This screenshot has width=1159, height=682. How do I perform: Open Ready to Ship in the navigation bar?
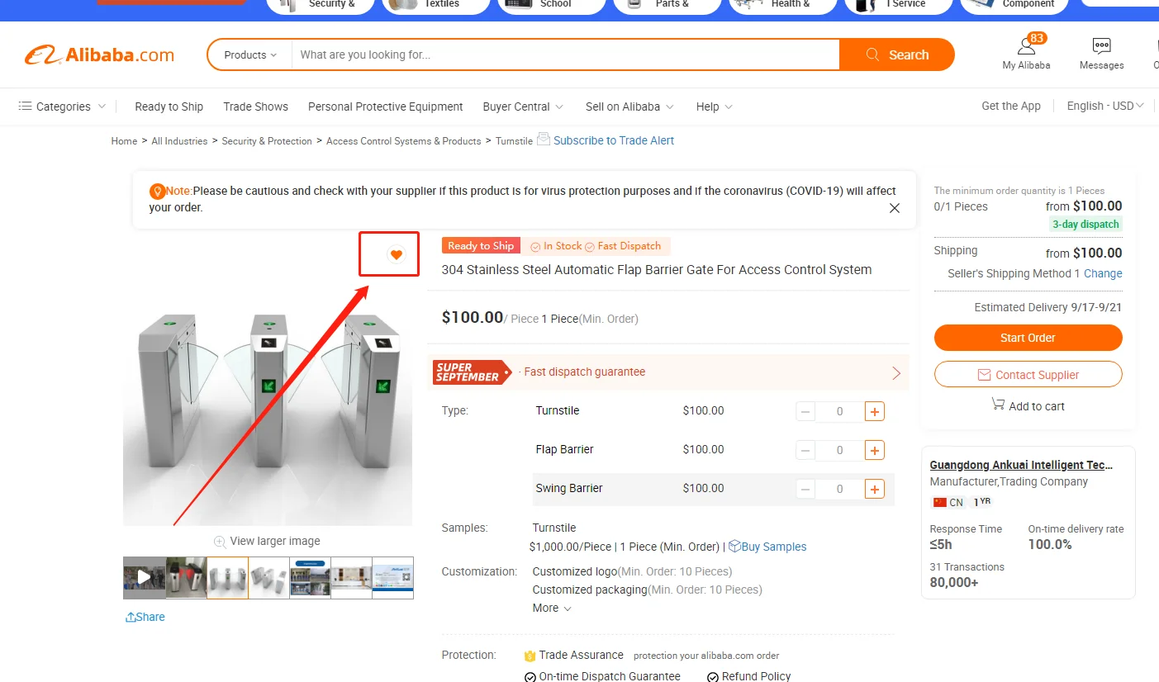169,107
